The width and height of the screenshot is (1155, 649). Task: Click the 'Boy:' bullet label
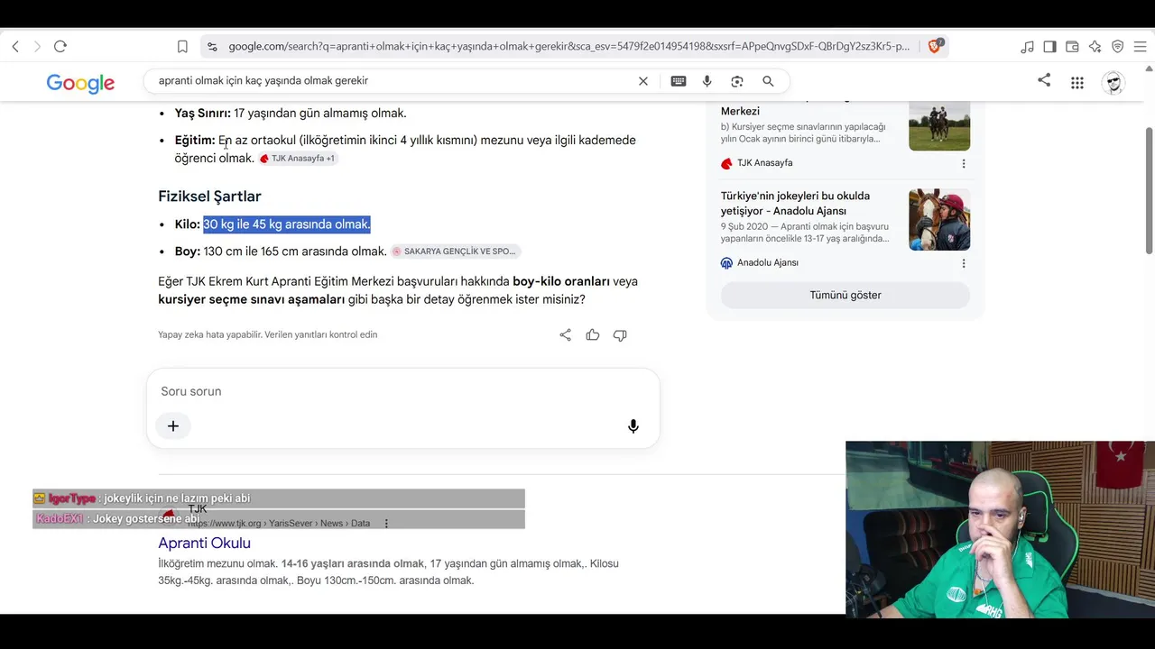[x=188, y=251]
